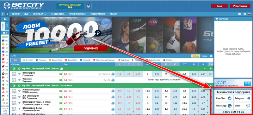This screenshot has height=115, width=253.
Task: Add Швейцария – Германия match to favorites star
Action: (x=19, y=74)
